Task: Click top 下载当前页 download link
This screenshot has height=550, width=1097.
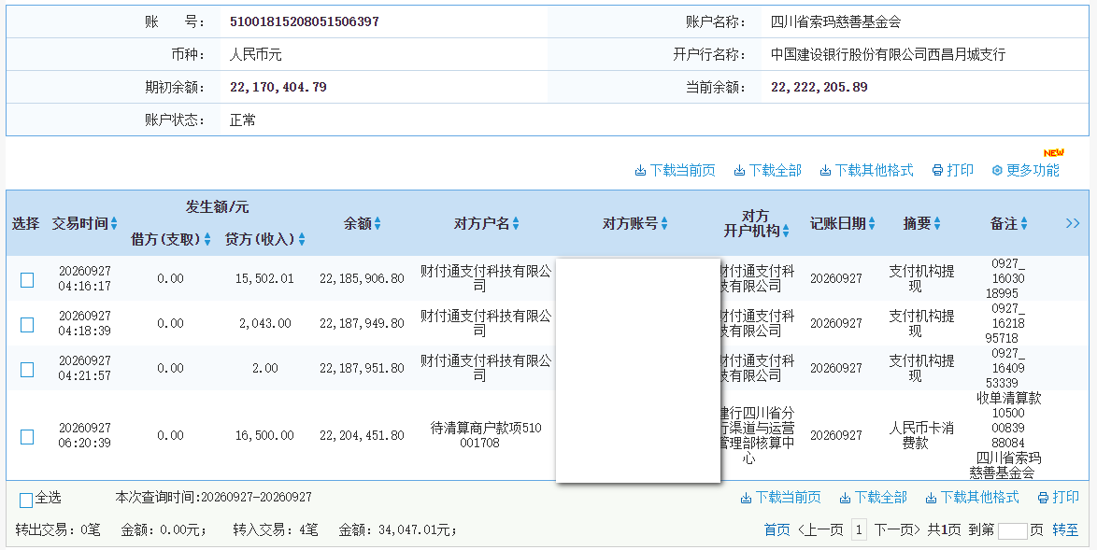Action: tap(676, 171)
